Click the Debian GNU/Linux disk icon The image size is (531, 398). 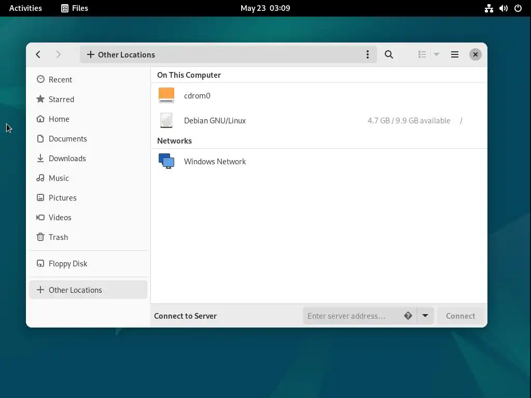pyautogui.click(x=166, y=120)
